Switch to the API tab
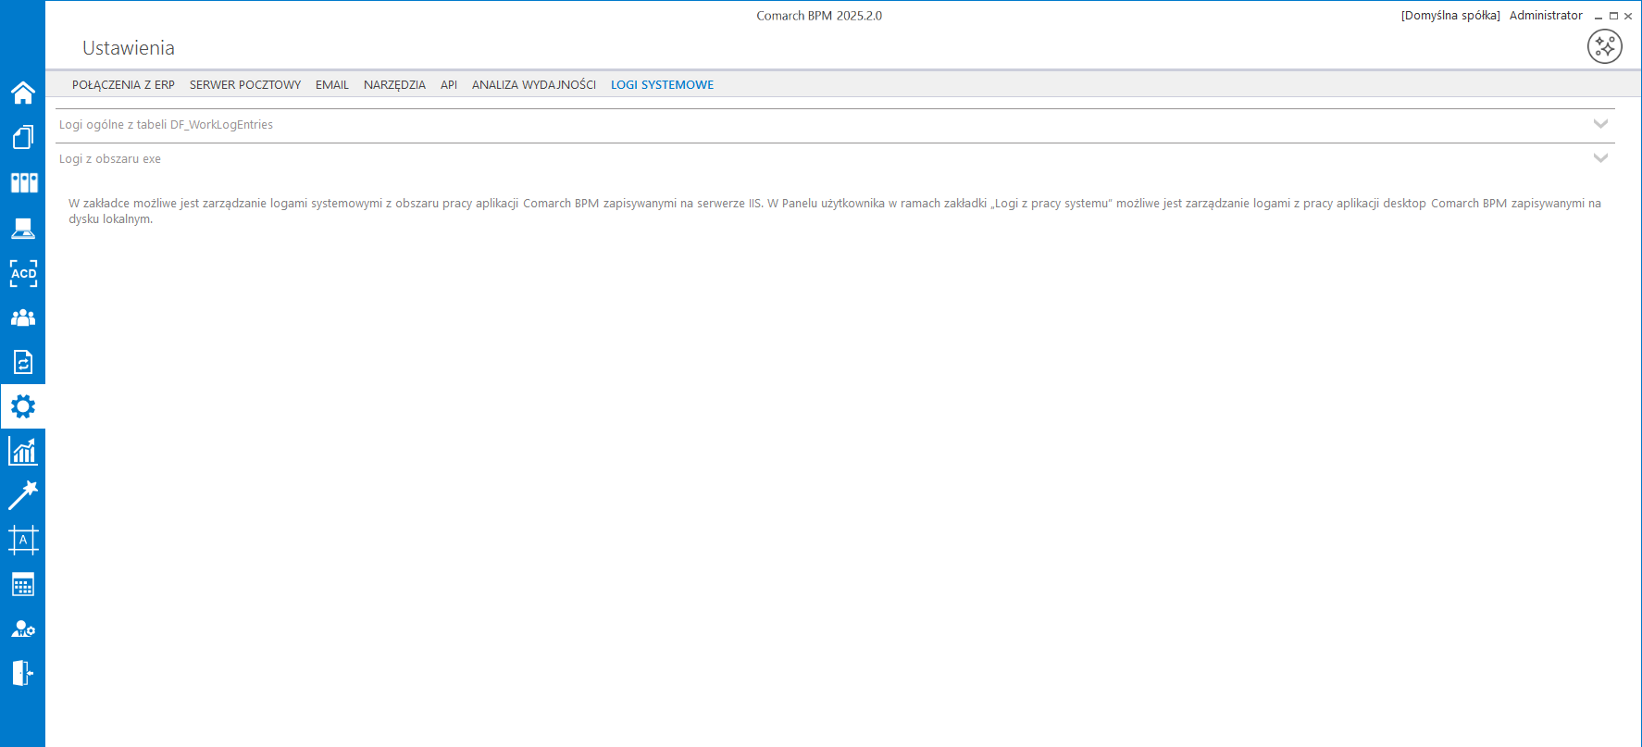The width and height of the screenshot is (1642, 747). point(449,84)
